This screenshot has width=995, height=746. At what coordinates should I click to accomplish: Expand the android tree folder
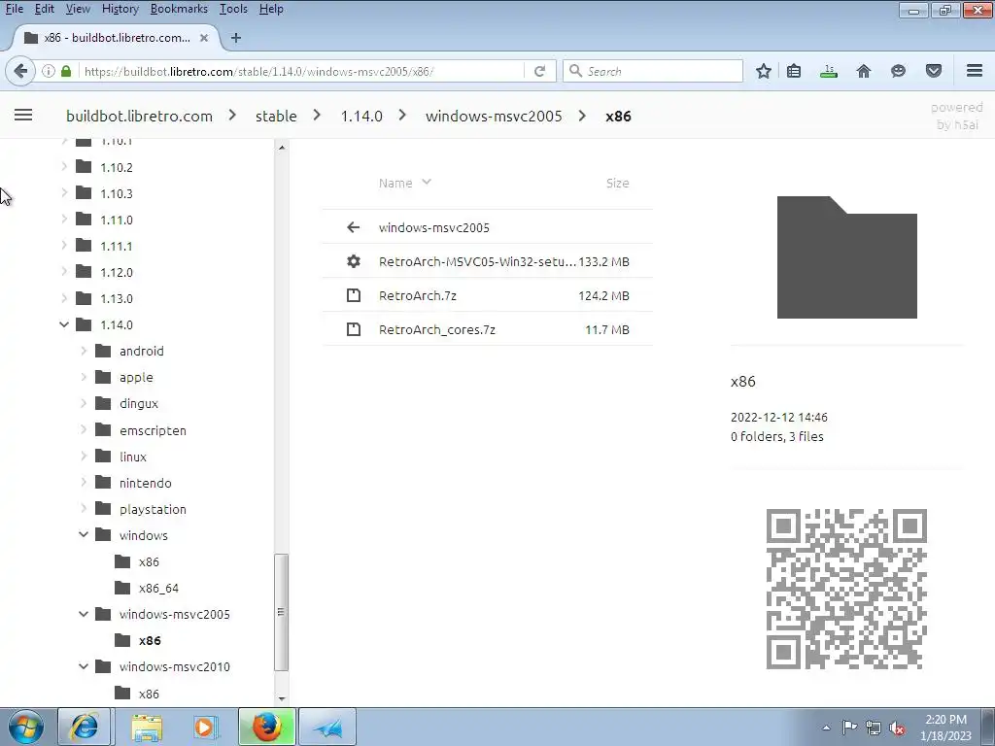[84, 350]
